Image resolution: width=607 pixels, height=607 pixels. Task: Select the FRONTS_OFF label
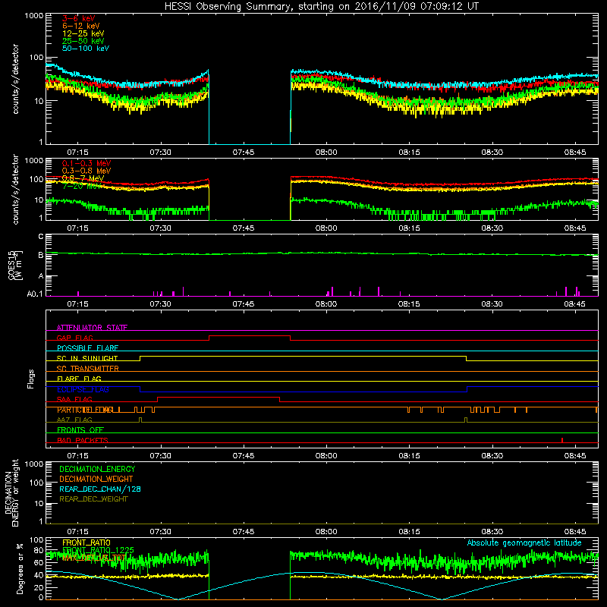click(x=80, y=430)
